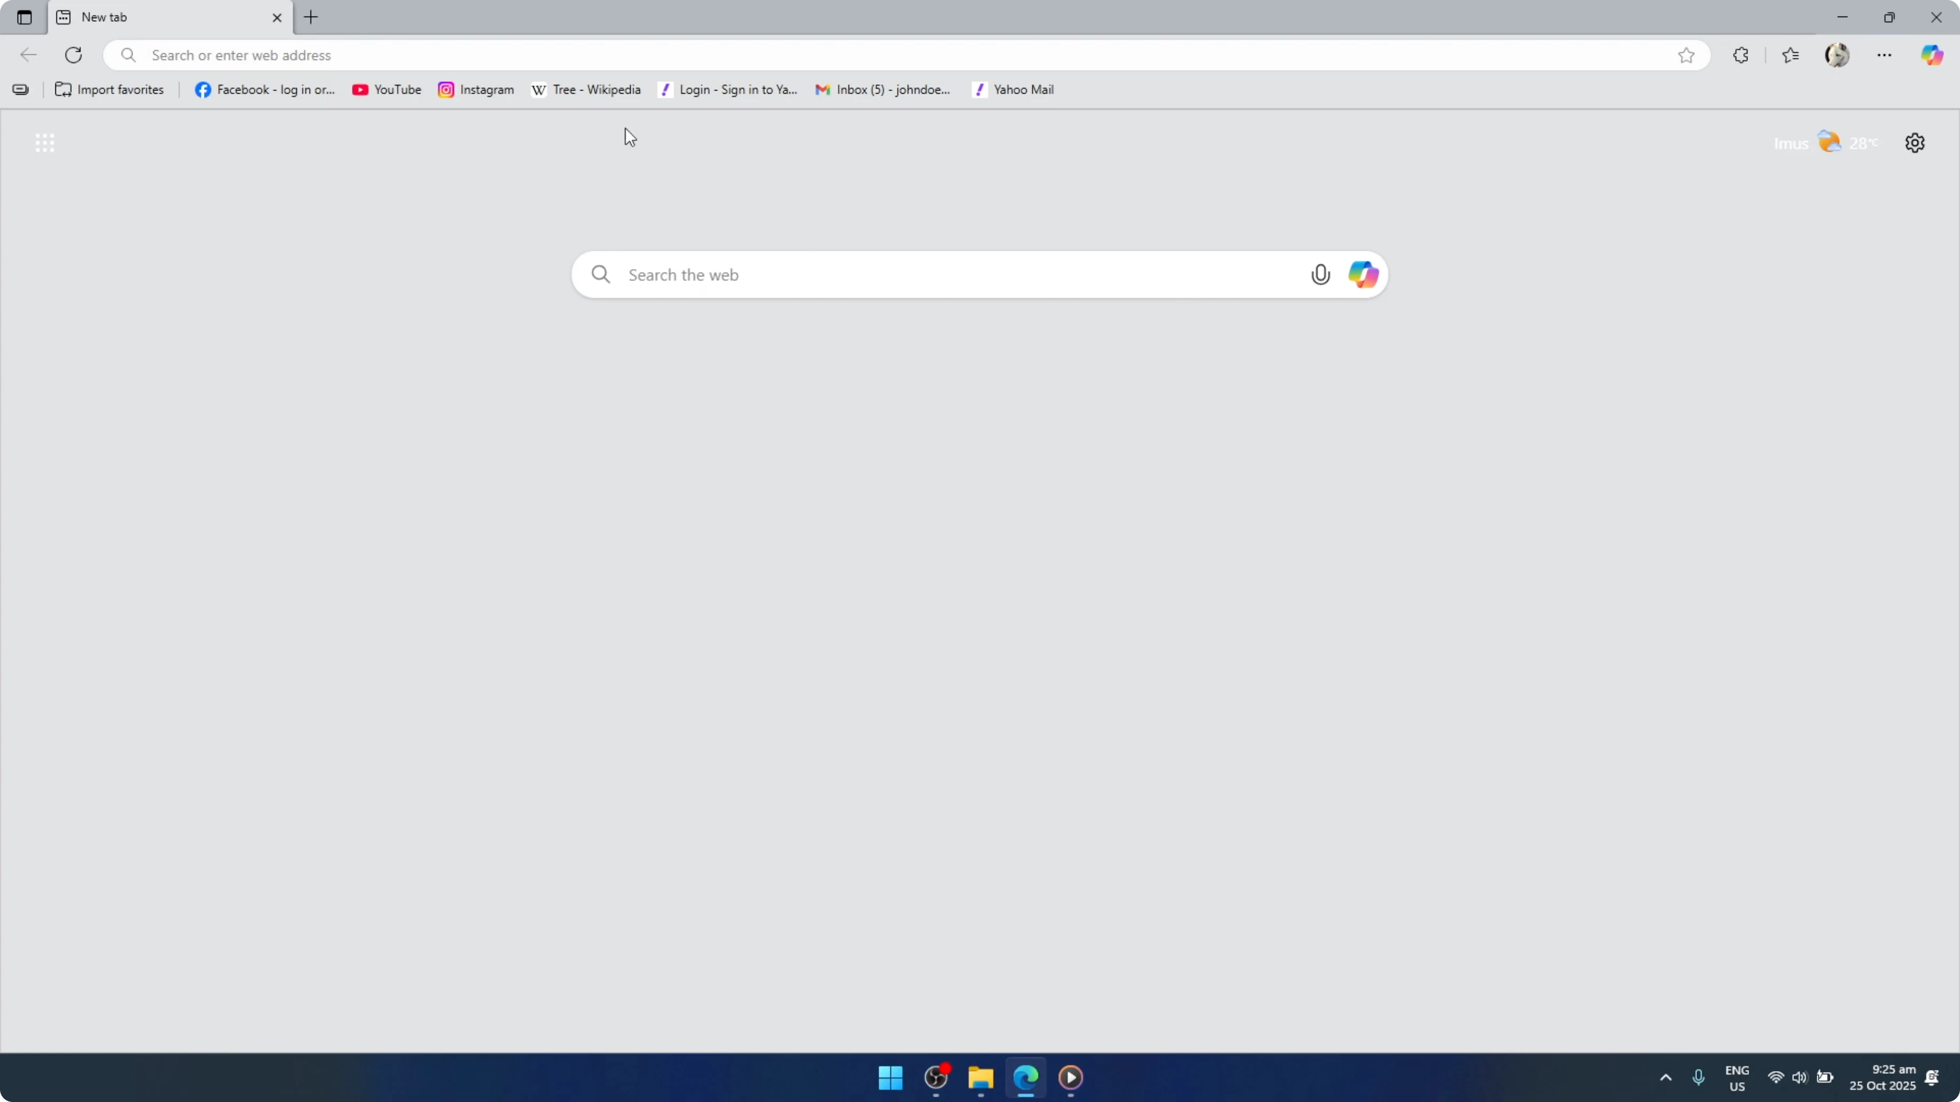
Task: Open the clock showing 9:25 am
Action: pyautogui.click(x=1882, y=1078)
